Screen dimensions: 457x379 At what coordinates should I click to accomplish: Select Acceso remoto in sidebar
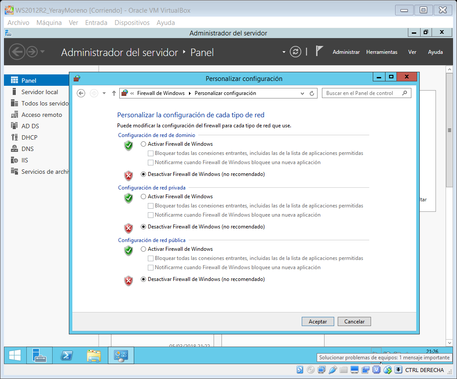click(x=42, y=115)
